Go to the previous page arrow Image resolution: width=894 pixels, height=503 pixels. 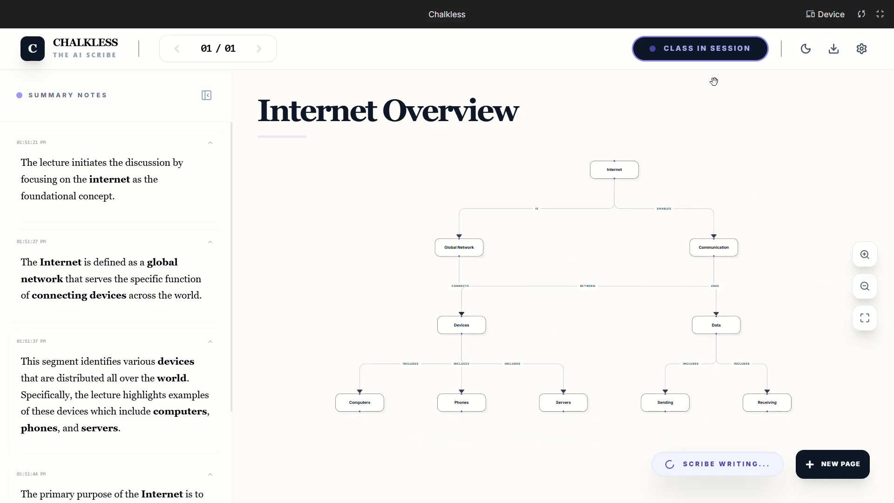(x=176, y=48)
